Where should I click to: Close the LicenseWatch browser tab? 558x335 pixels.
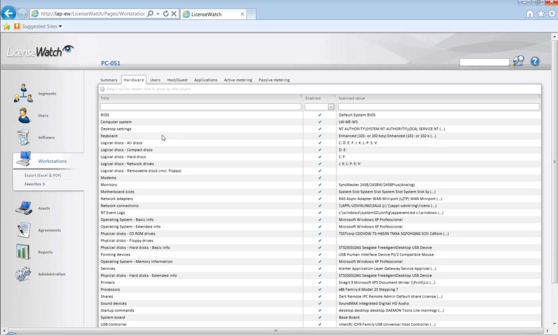242,14
